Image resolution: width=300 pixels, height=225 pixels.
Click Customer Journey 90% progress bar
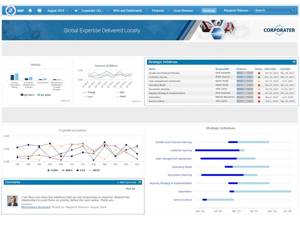click(245, 77)
